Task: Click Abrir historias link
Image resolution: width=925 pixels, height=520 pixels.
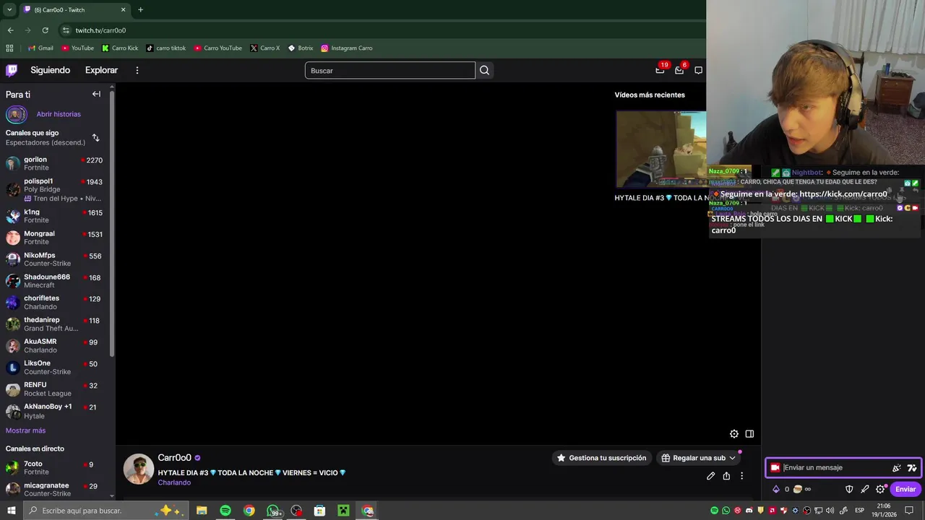Action: click(59, 114)
